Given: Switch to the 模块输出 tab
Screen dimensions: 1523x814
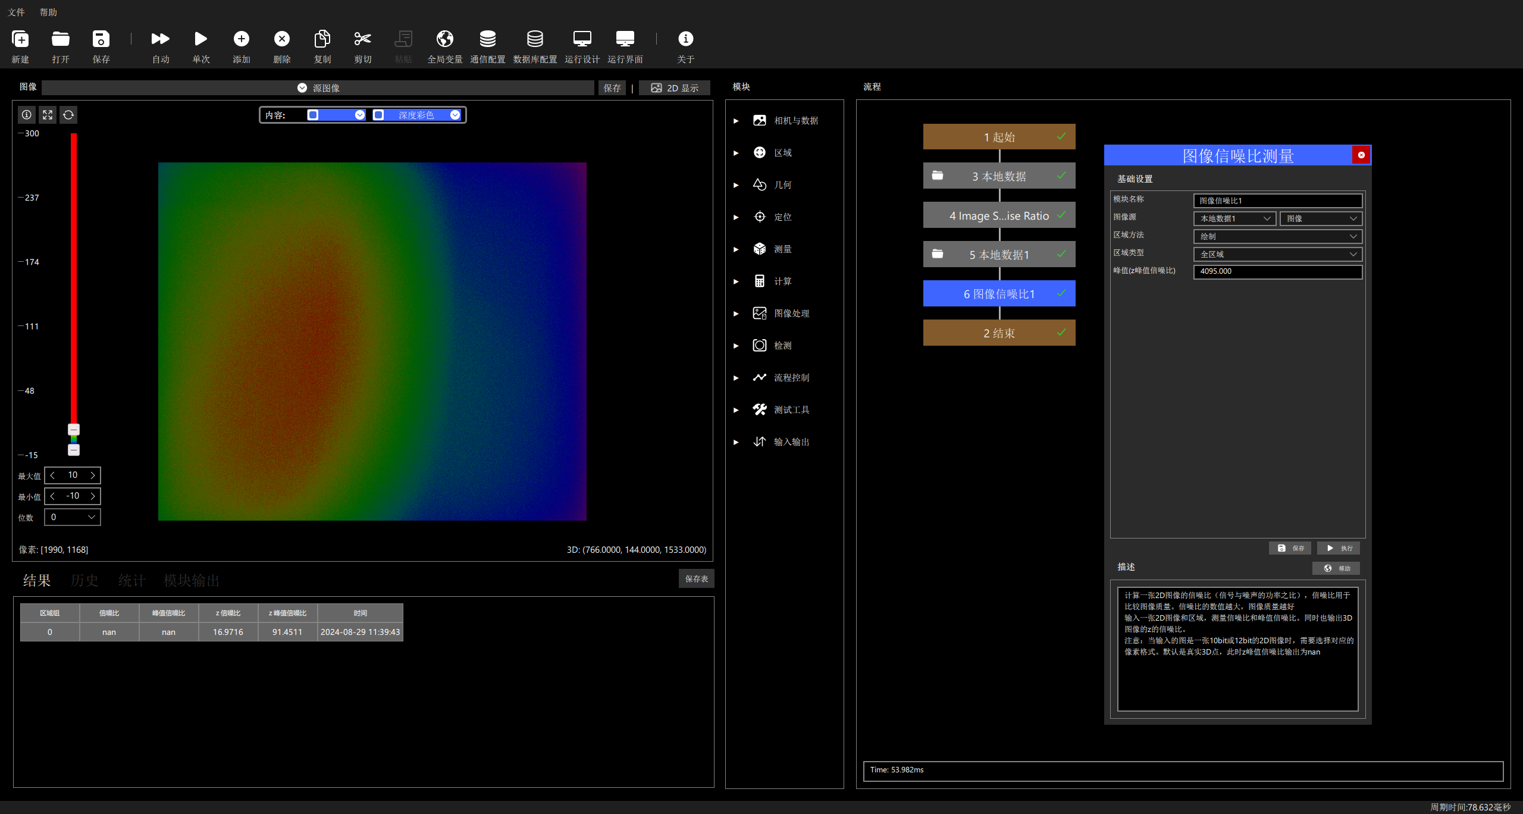Looking at the screenshot, I should tap(192, 580).
